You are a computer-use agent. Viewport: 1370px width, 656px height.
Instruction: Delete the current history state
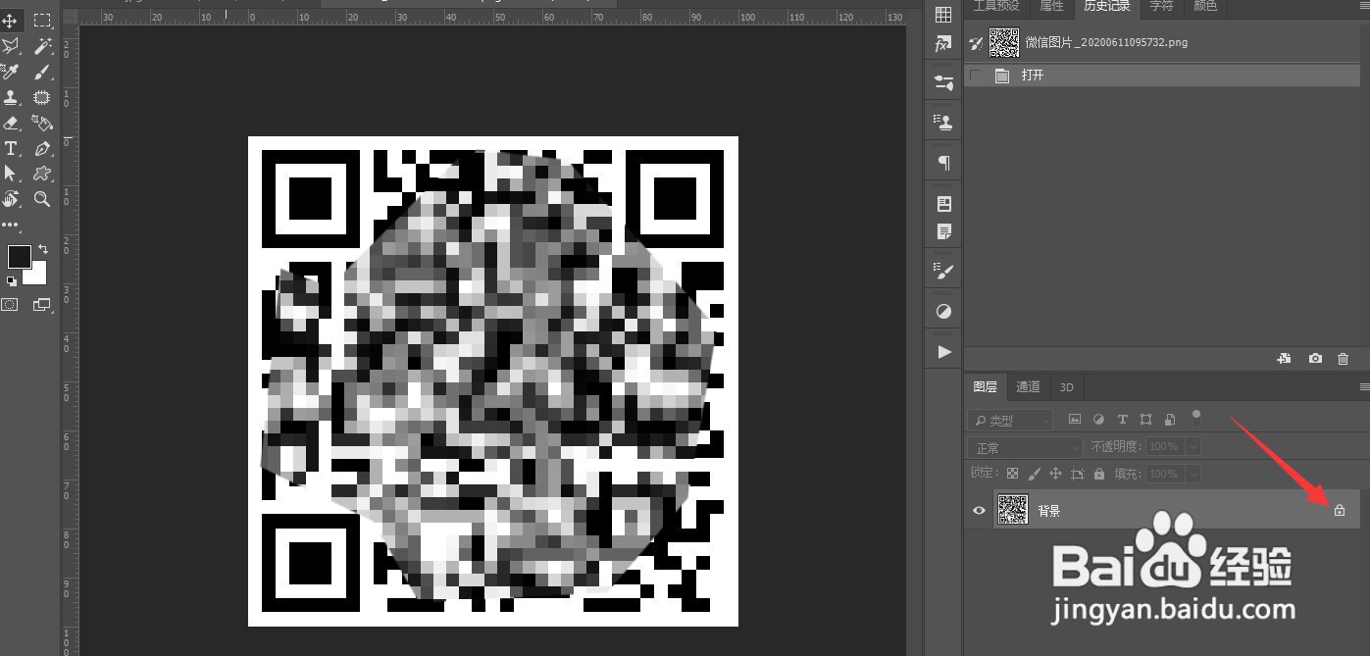pos(1344,359)
